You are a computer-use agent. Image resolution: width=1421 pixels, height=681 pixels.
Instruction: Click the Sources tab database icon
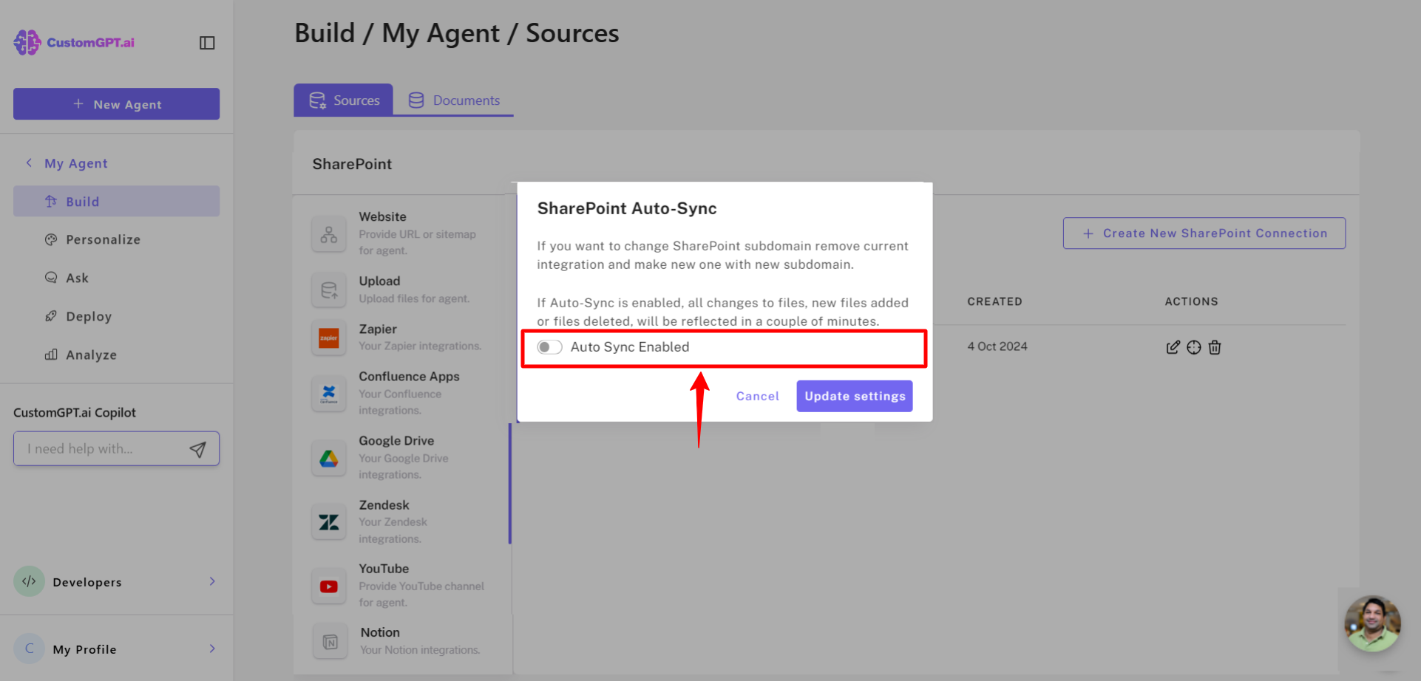(x=317, y=100)
